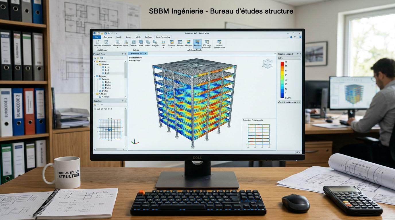The image size is (395, 220).
Task: Close the Project Tree panel
Action: 125,54
